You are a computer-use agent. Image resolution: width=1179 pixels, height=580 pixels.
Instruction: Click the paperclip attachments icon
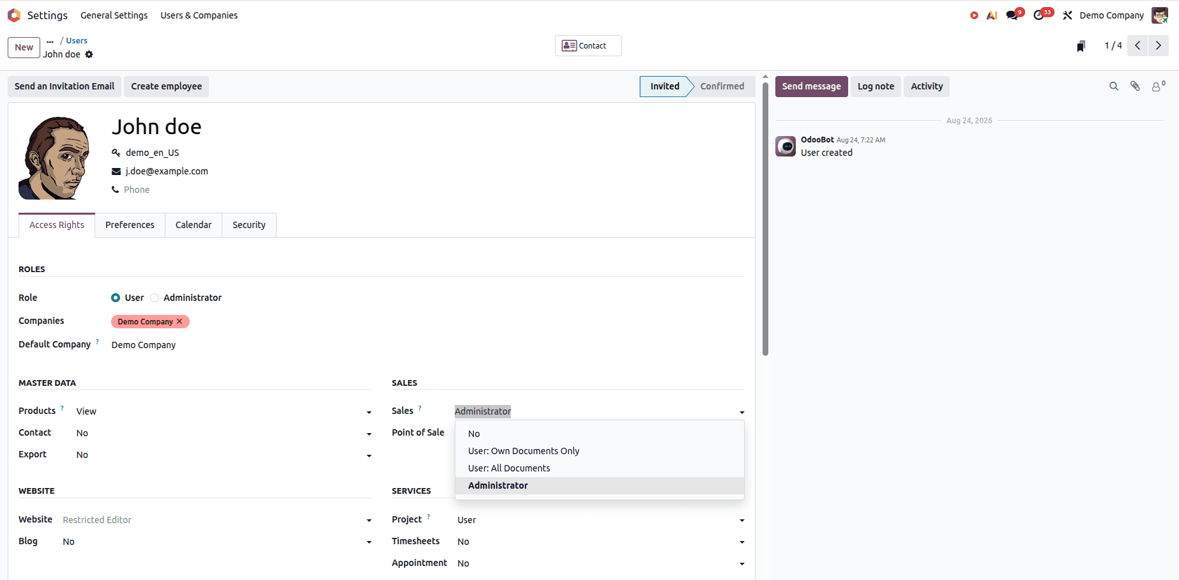(x=1135, y=86)
